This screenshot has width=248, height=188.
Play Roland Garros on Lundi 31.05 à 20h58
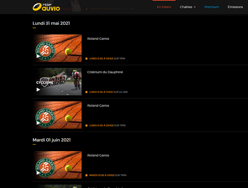pyautogui.click(x=38, y=123)
